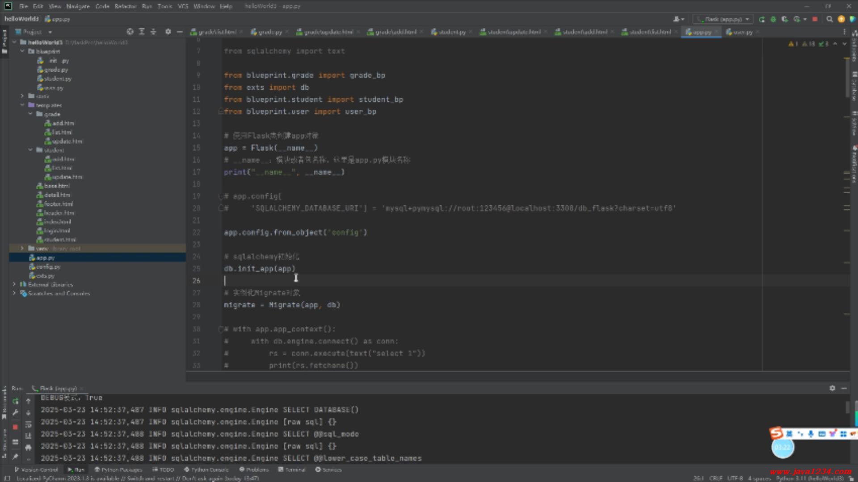Close the app.py editor tab
858x482 pixels.
[716, 32]
